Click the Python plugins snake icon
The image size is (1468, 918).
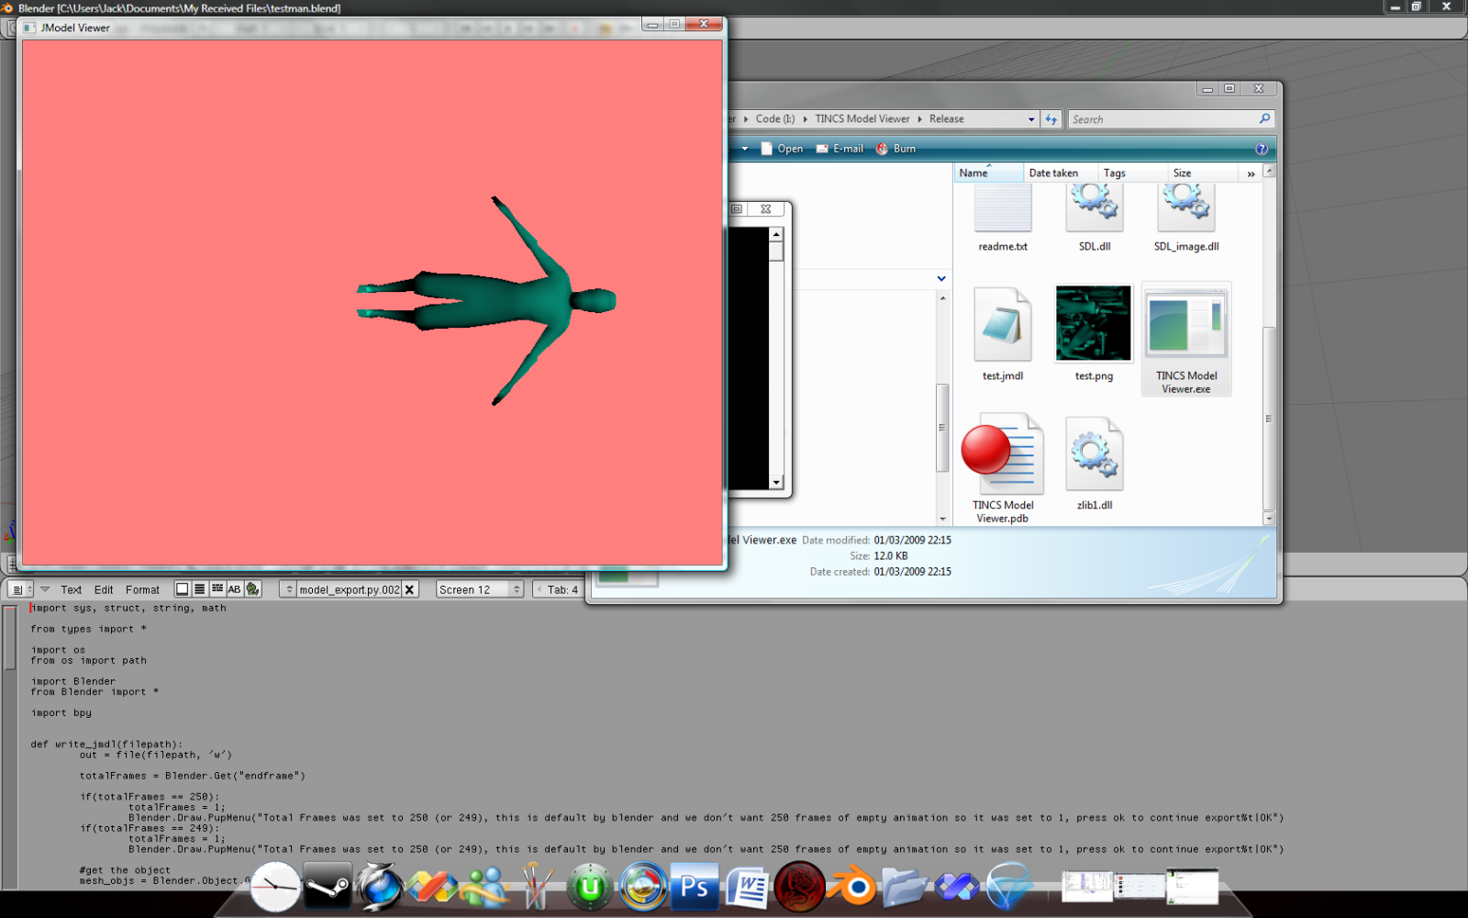coord(252,589)
